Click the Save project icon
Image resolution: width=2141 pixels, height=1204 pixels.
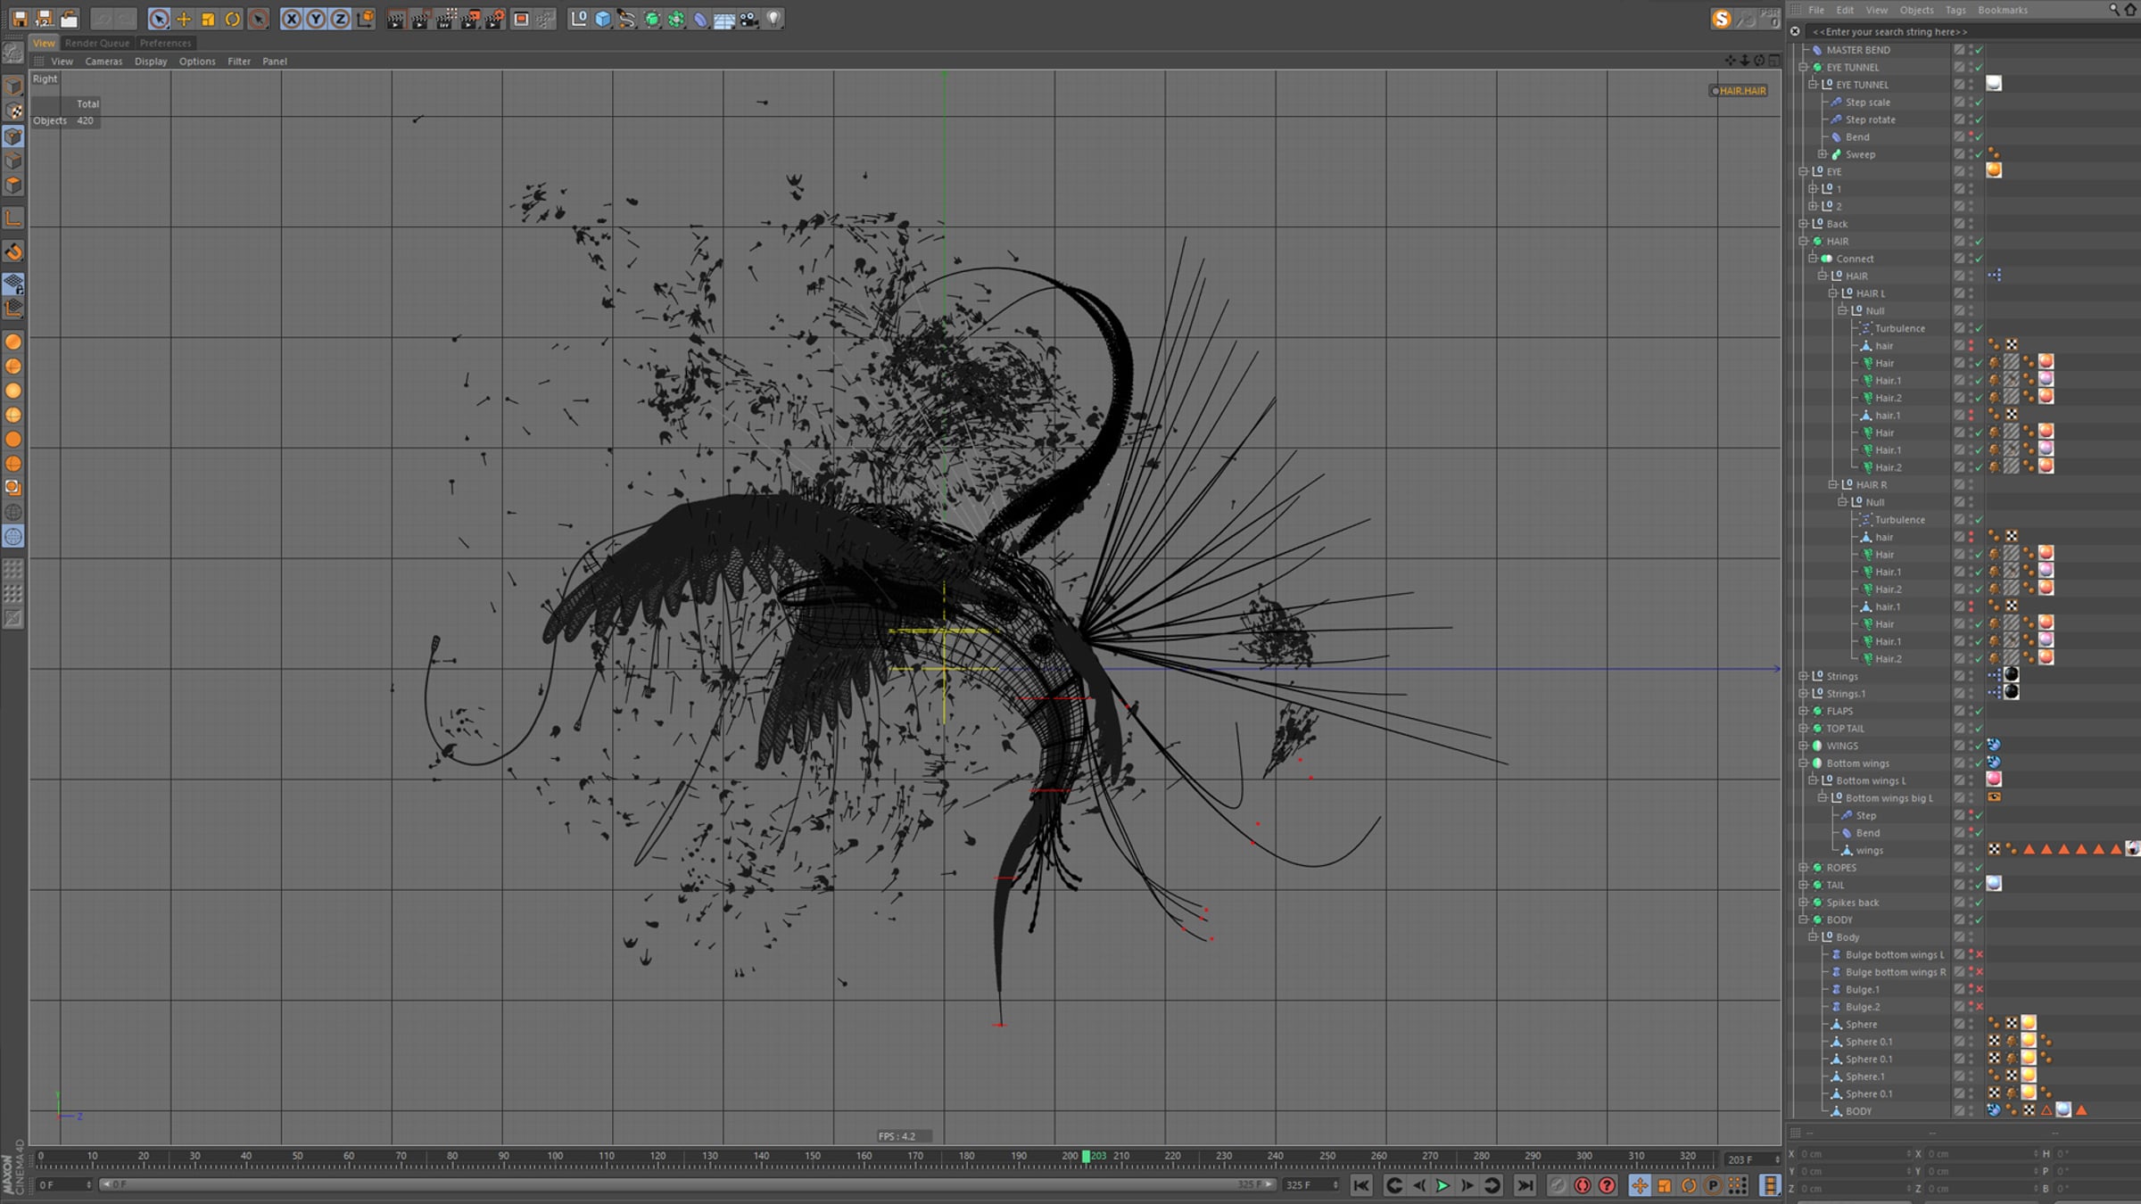[19, 19]
